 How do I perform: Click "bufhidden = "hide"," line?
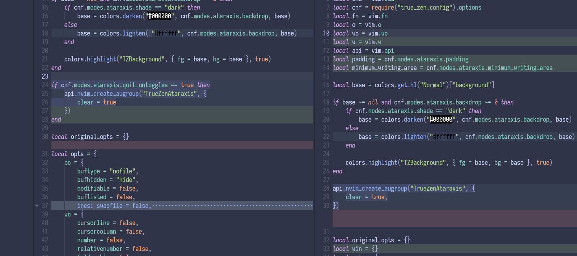point(108,180)
